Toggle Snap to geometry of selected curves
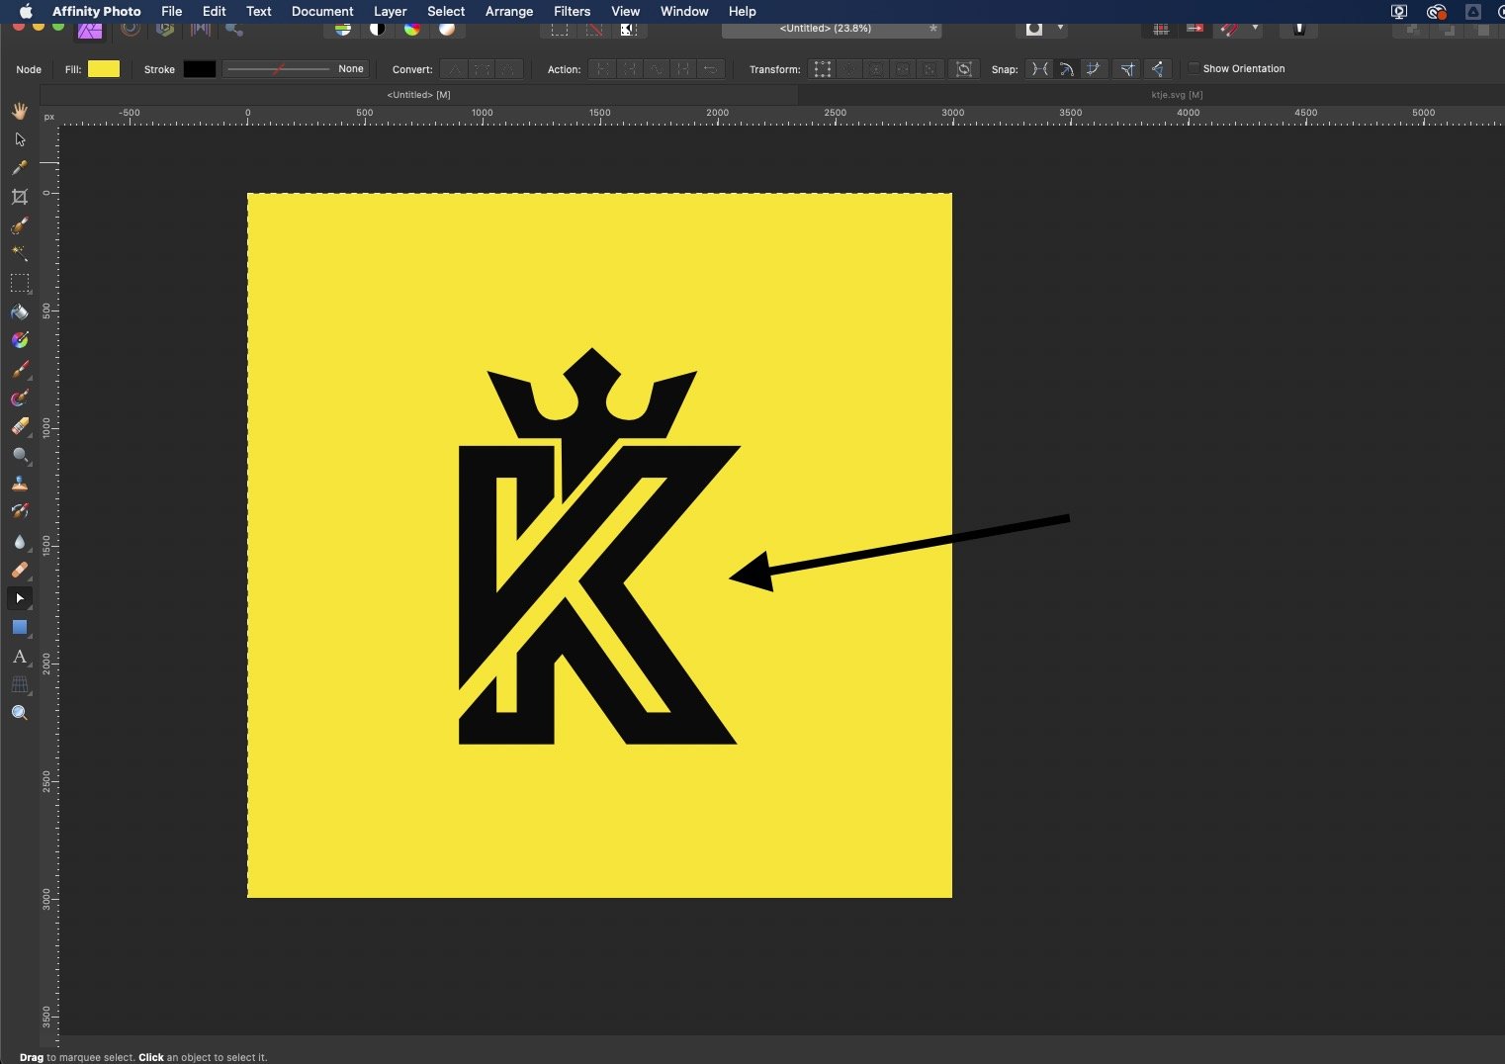 1066,69
